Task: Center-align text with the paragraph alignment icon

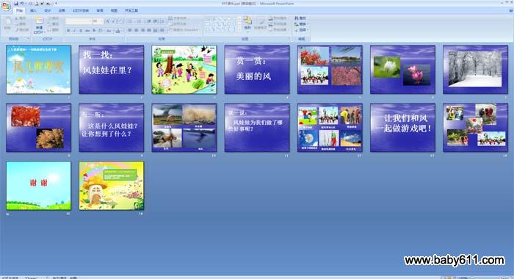Action: coord(137,30)
